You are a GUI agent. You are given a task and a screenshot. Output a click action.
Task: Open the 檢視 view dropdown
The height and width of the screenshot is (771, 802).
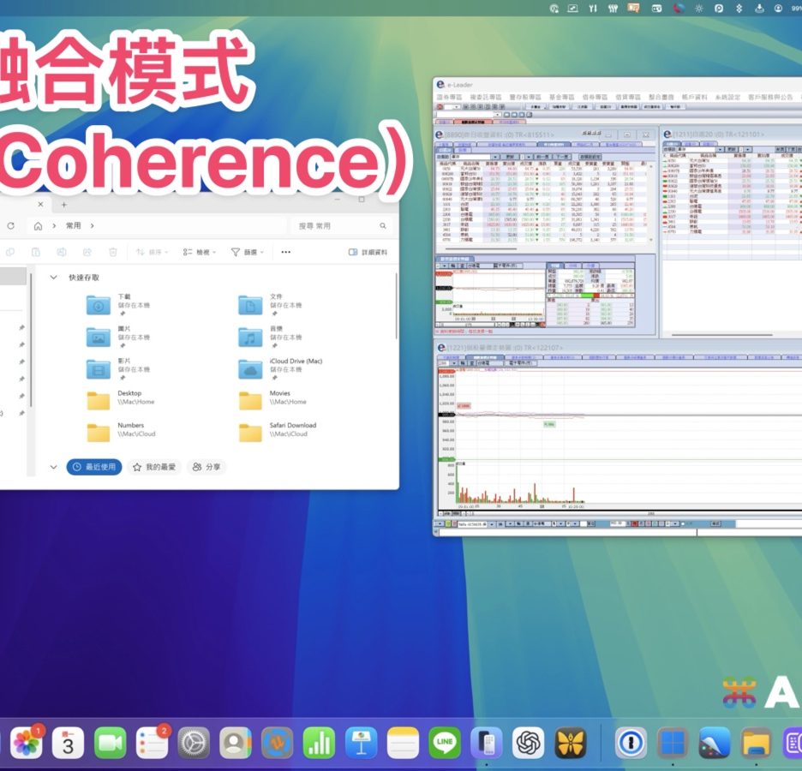(199, 253)
